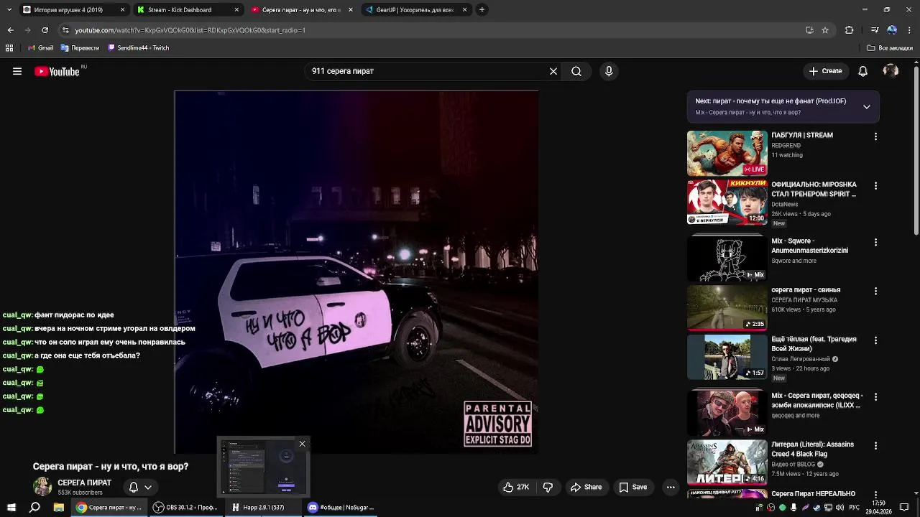This screenshot has width=920, height=517.
Task: Open Литерал Assassins Creed 4 title
Action: coord(812,449)
